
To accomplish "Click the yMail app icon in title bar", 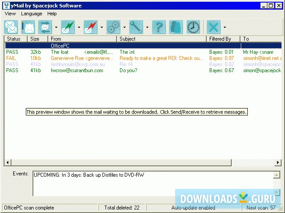I will pos(7,6).
